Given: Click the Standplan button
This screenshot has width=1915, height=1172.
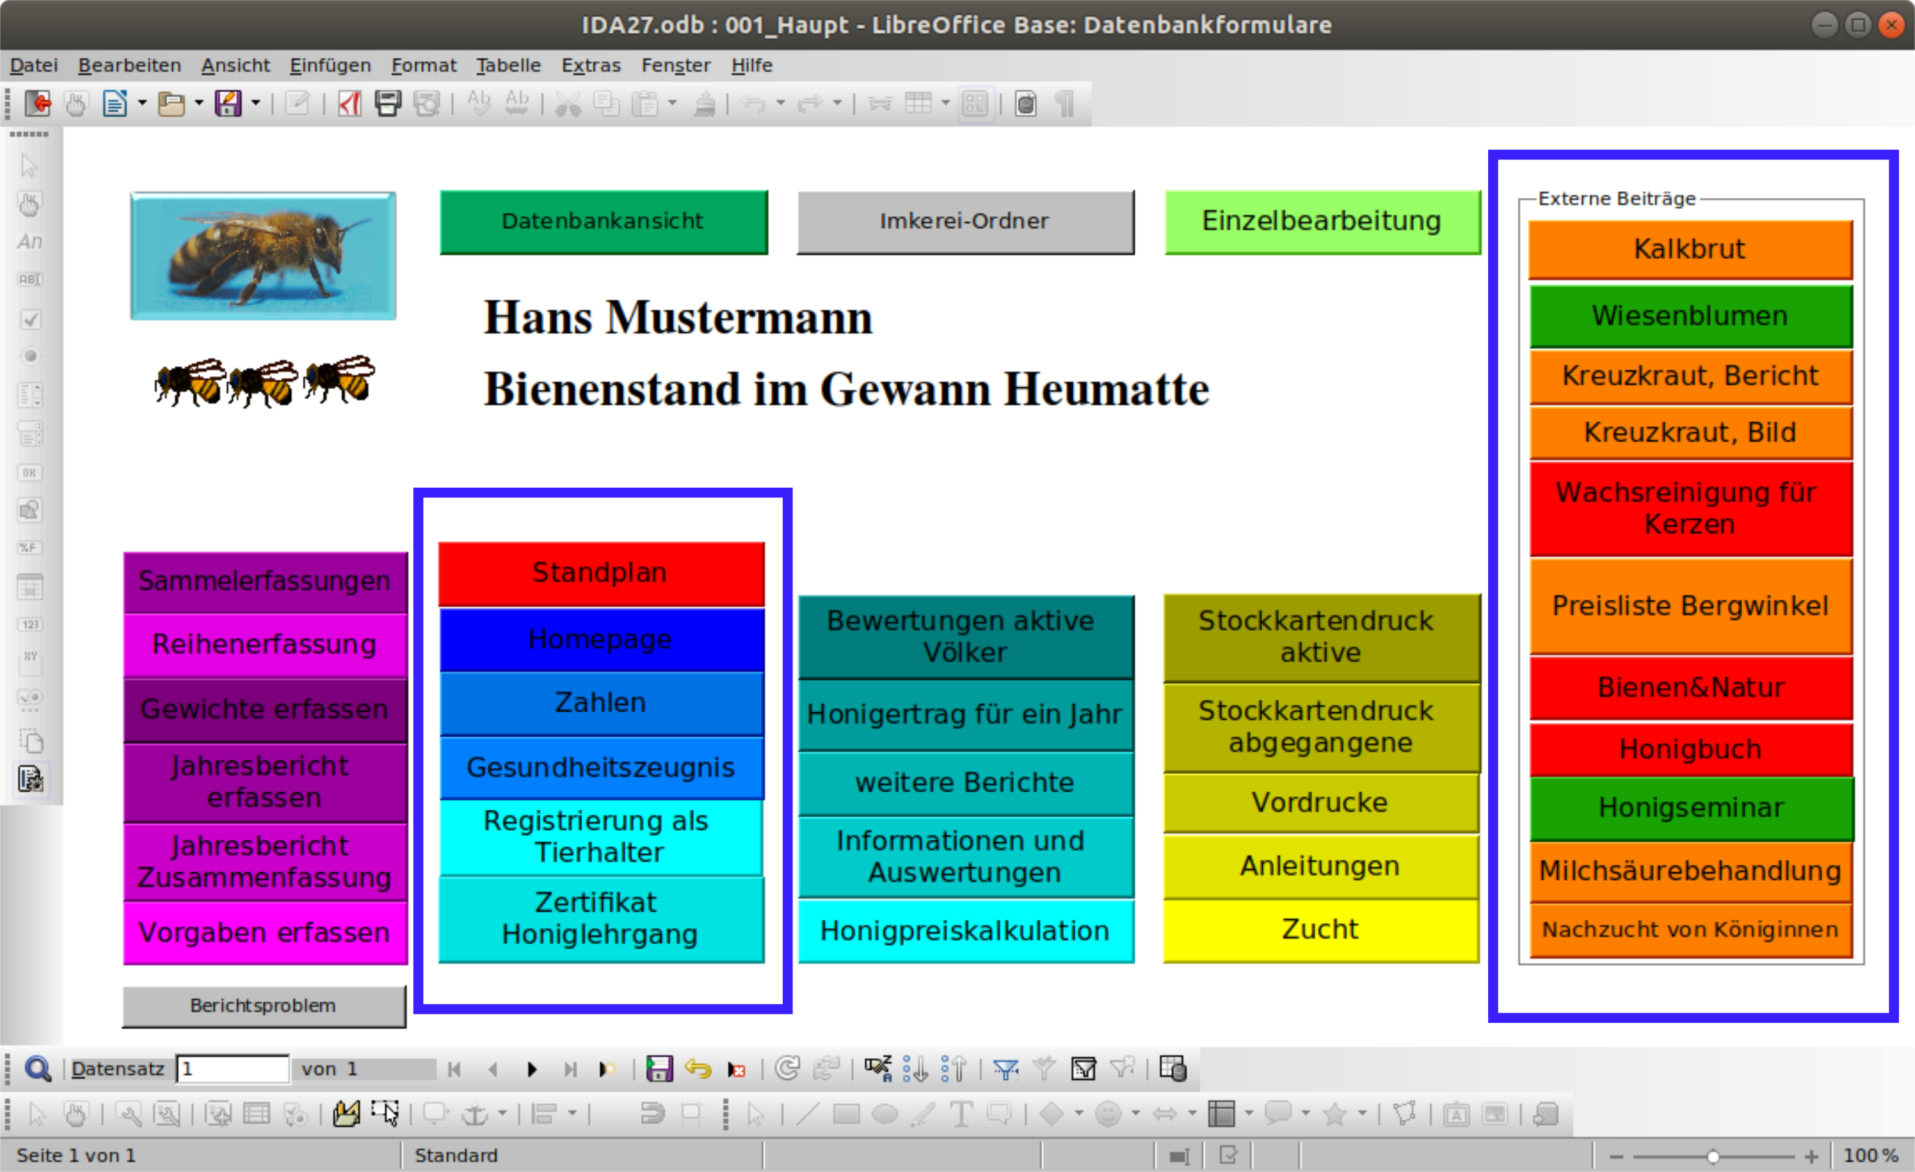Looking at the screenshot, I should click(x=601, y=574).
